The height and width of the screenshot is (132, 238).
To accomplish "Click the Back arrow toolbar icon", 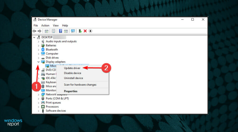I will point(34,31).
